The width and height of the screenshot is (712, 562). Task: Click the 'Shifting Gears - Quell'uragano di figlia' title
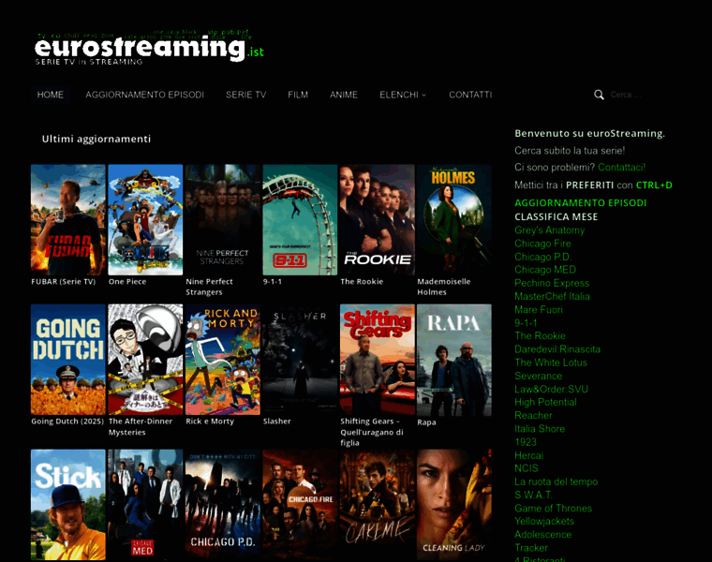tap(372, 432)
